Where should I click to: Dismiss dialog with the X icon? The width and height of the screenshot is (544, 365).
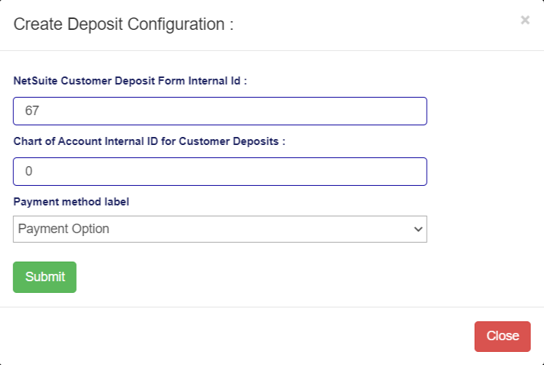pos(525,20)
